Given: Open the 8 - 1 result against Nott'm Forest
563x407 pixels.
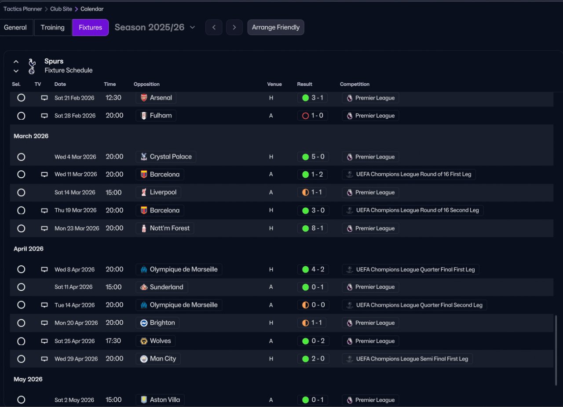Looking at the screenshot, I should point(313,228).
